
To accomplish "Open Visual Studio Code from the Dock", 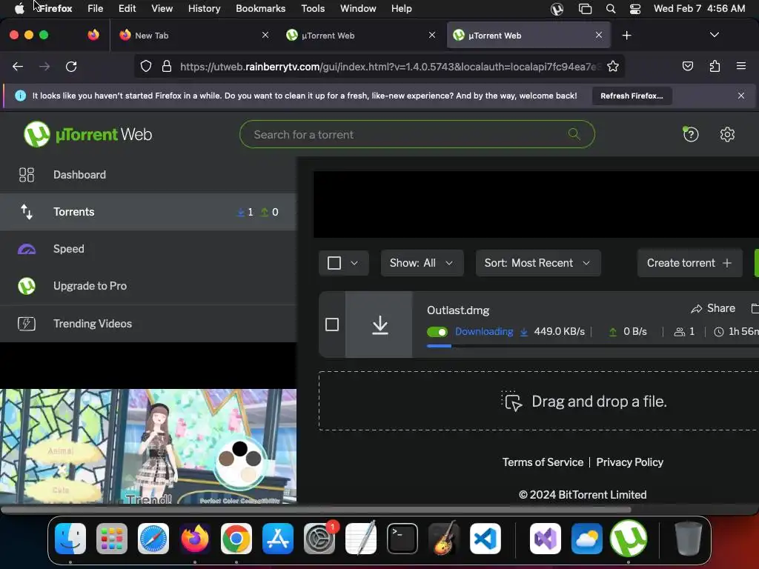I will 485,538.
